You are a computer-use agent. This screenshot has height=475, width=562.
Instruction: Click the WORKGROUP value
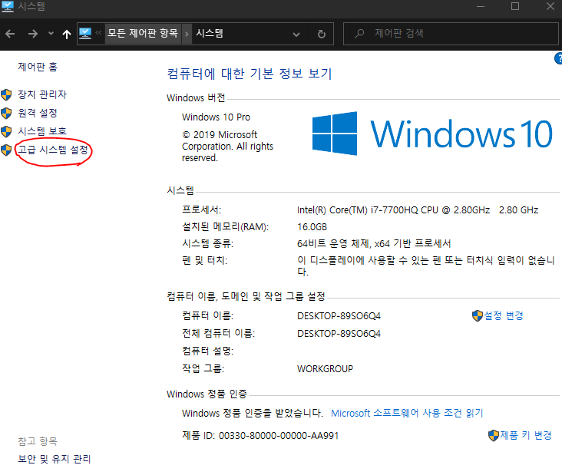click(325, 368)
